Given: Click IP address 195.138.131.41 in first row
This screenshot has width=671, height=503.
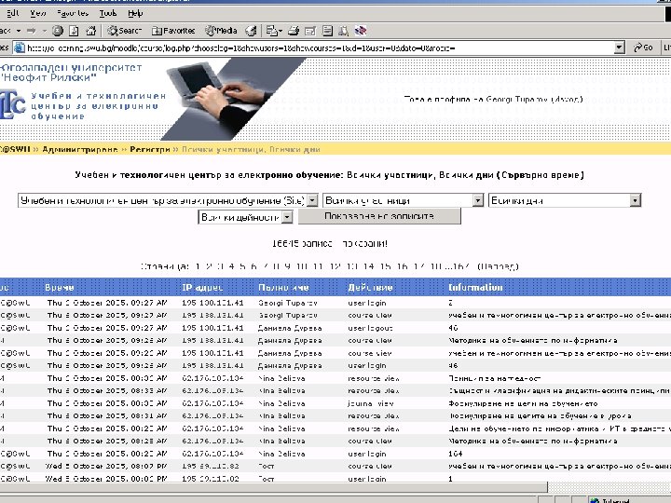Looking at the screenshot, I should (212, 303).
